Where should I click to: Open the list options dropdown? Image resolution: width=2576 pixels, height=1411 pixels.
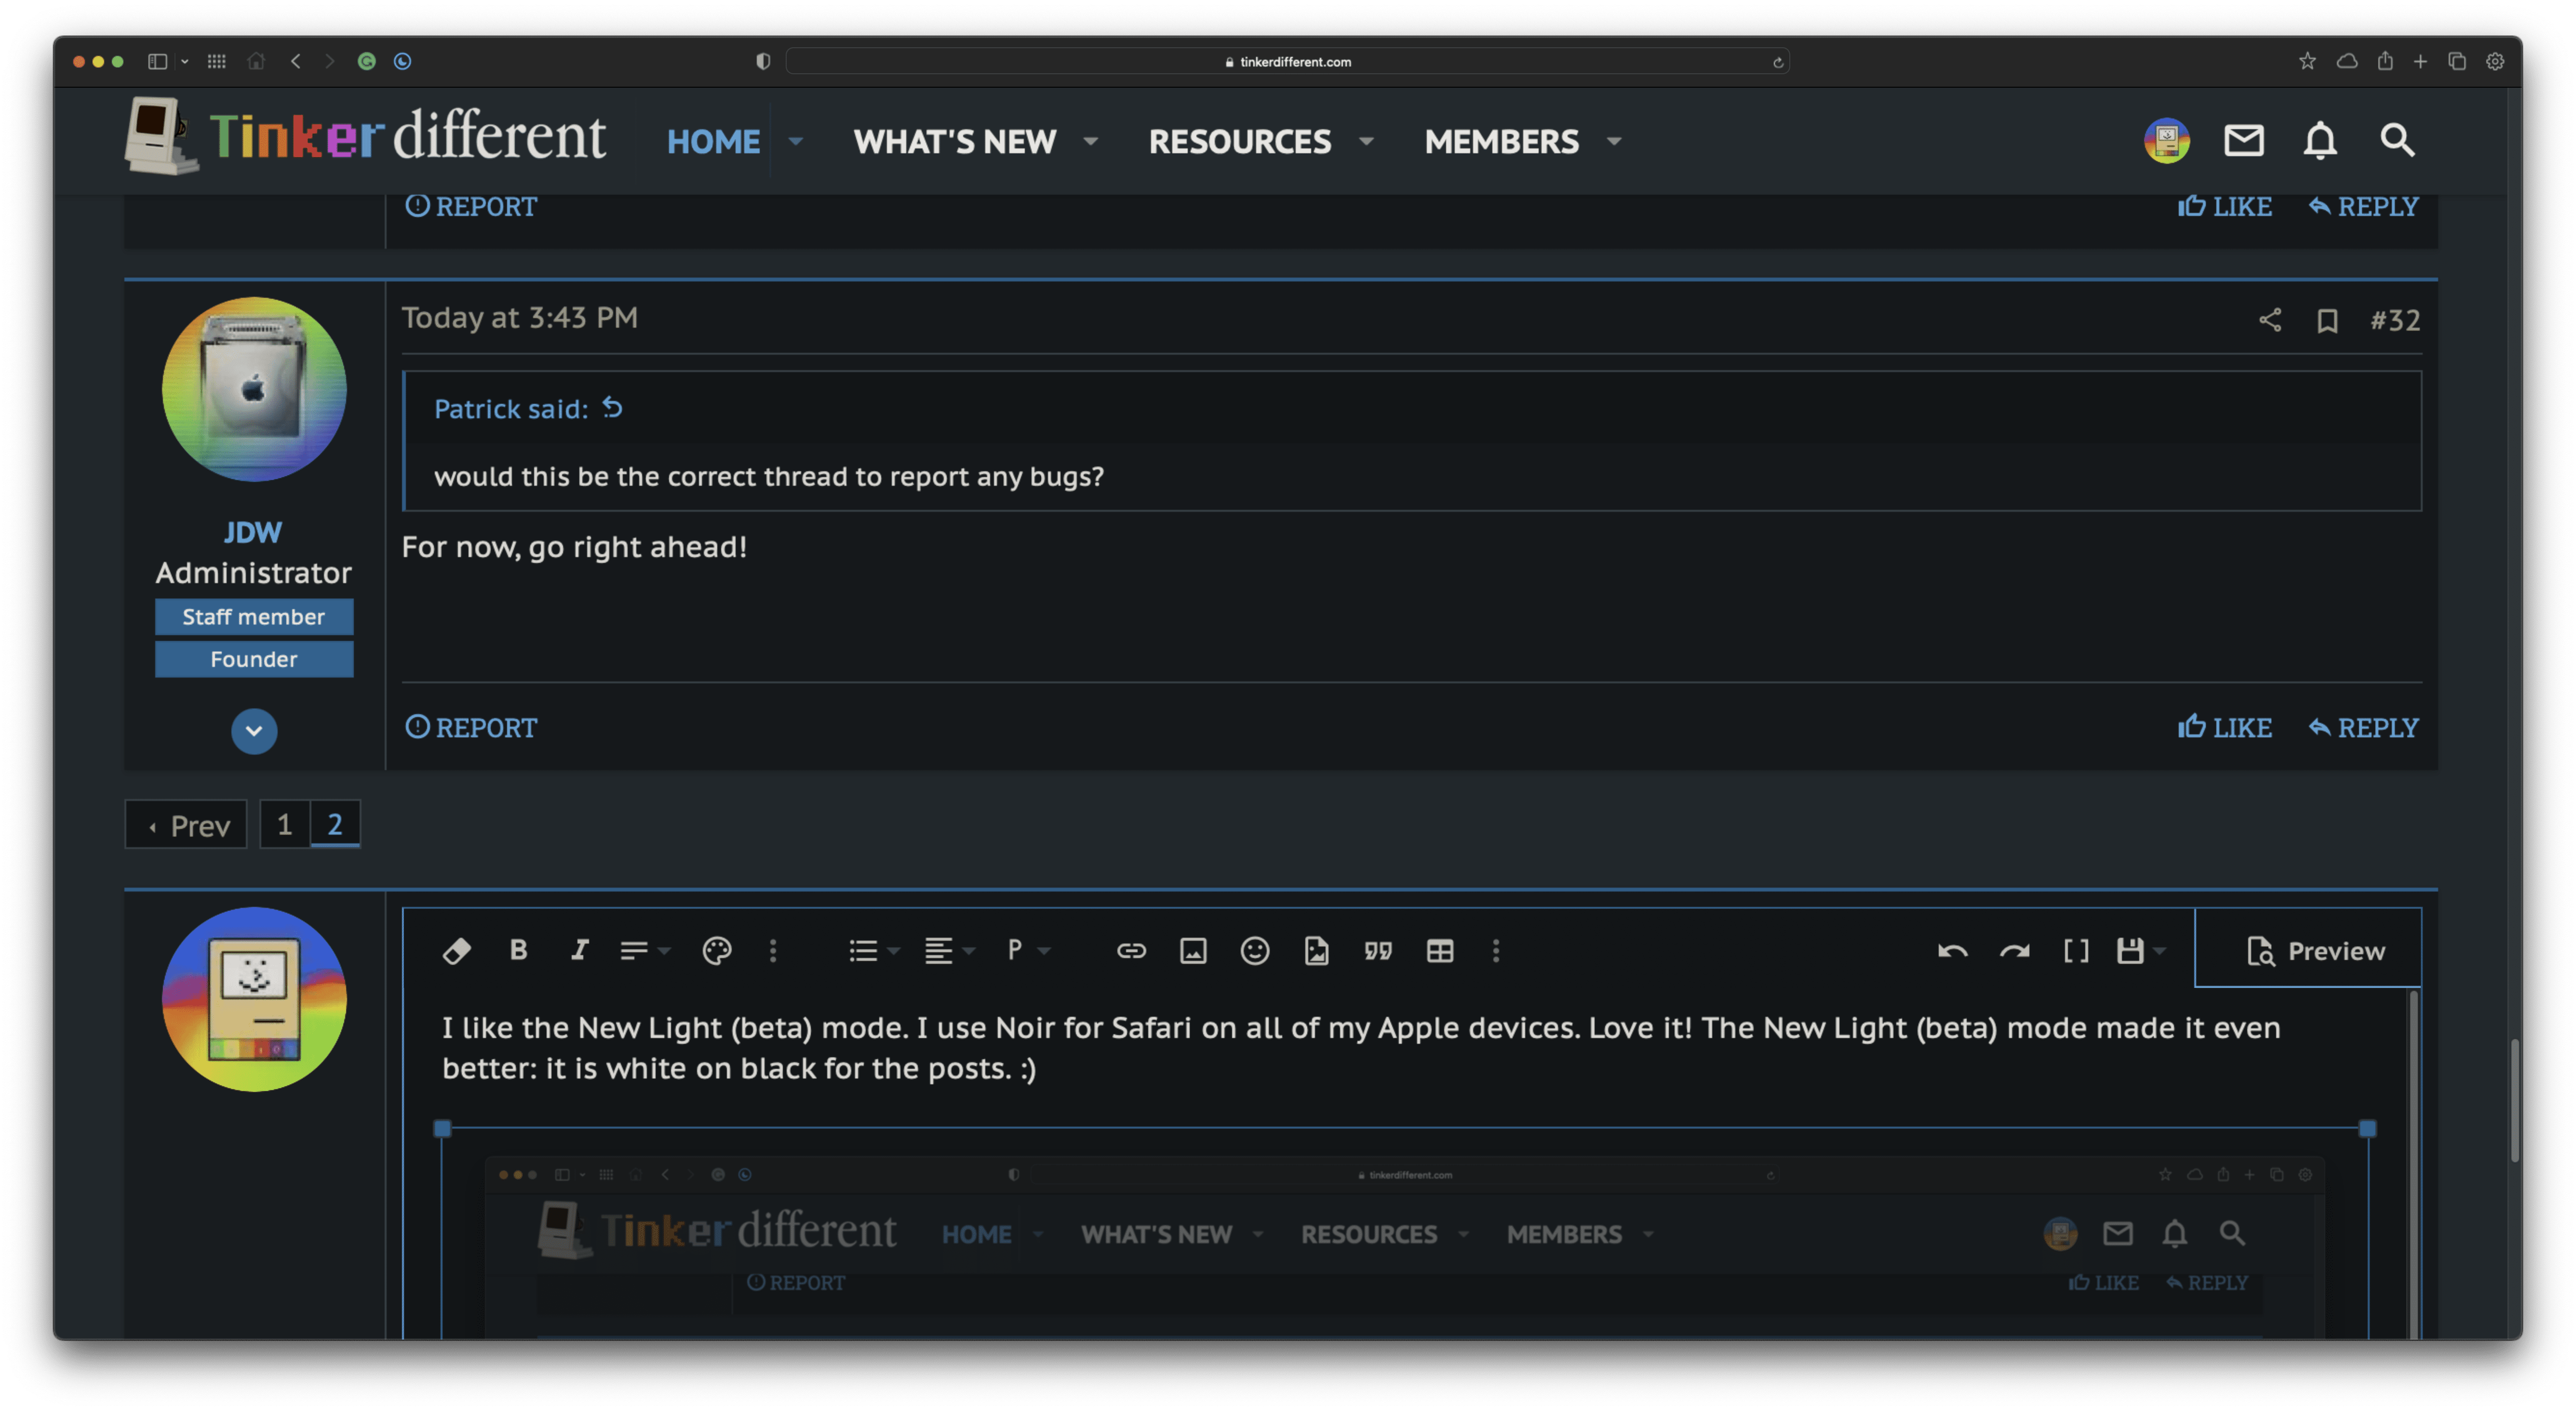873,950
